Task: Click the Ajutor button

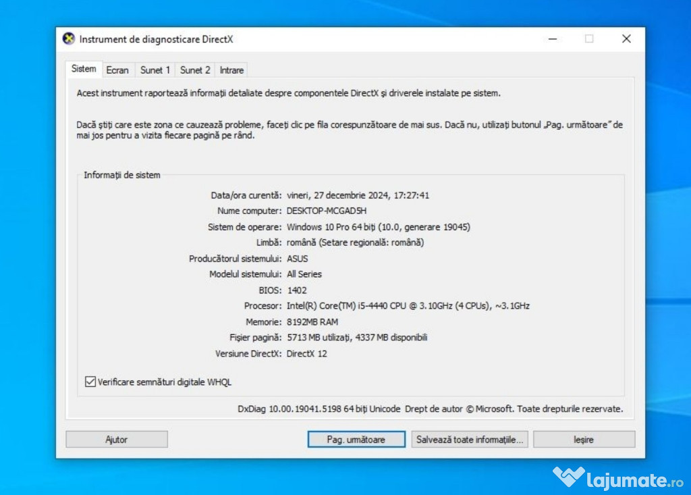Action: (x=117, y=440)
